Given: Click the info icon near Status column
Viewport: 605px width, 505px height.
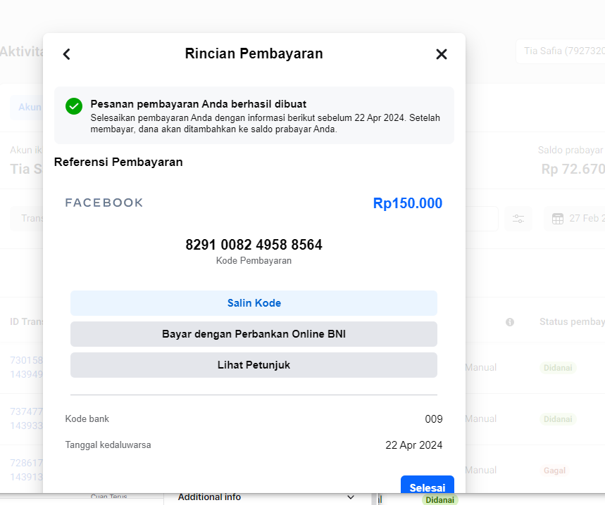Looking at the screenshot, I should (510, 322).
